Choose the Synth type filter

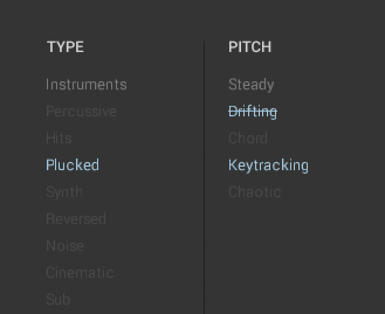pos(64,192)
